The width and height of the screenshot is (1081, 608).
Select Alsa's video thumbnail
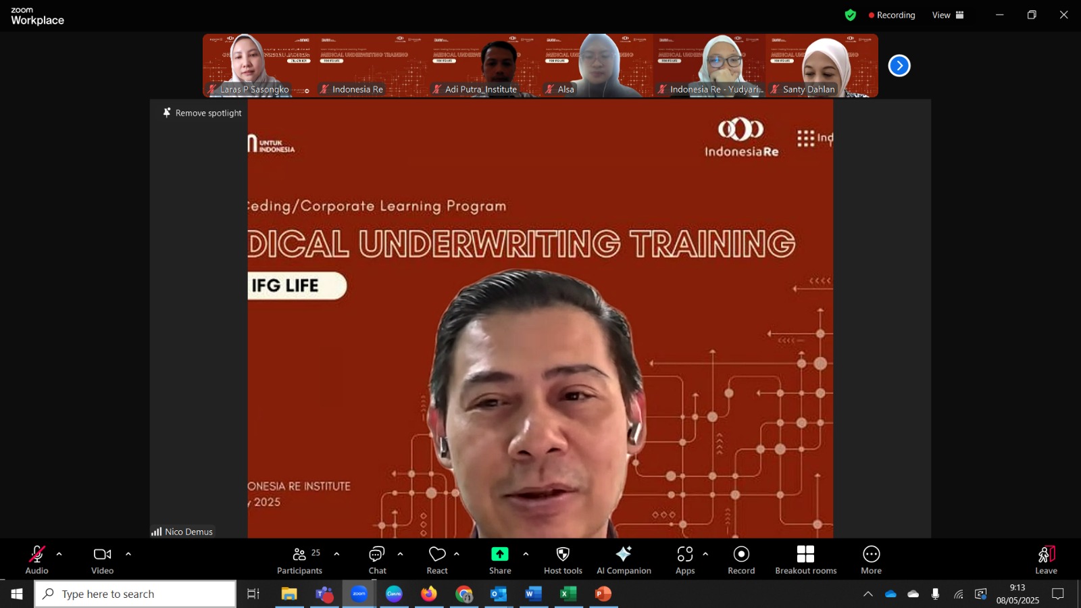pos(597,66)
